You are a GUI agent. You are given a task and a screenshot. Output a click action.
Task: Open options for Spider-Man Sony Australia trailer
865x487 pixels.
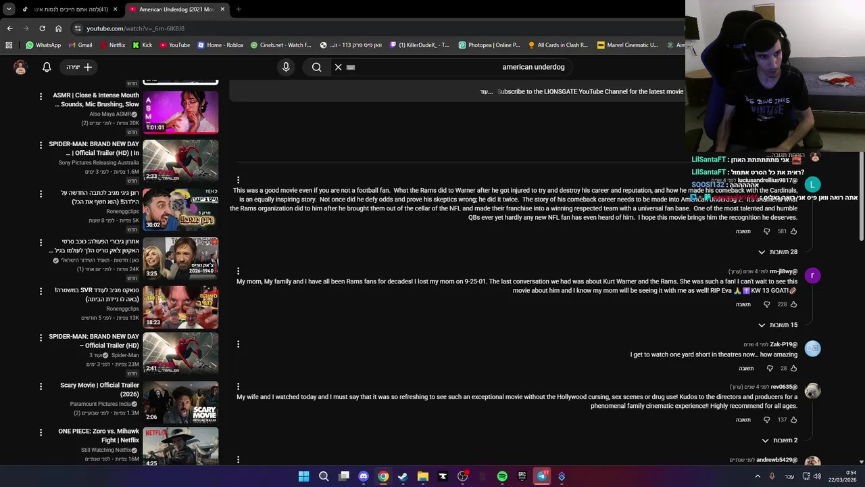(41, 145)
